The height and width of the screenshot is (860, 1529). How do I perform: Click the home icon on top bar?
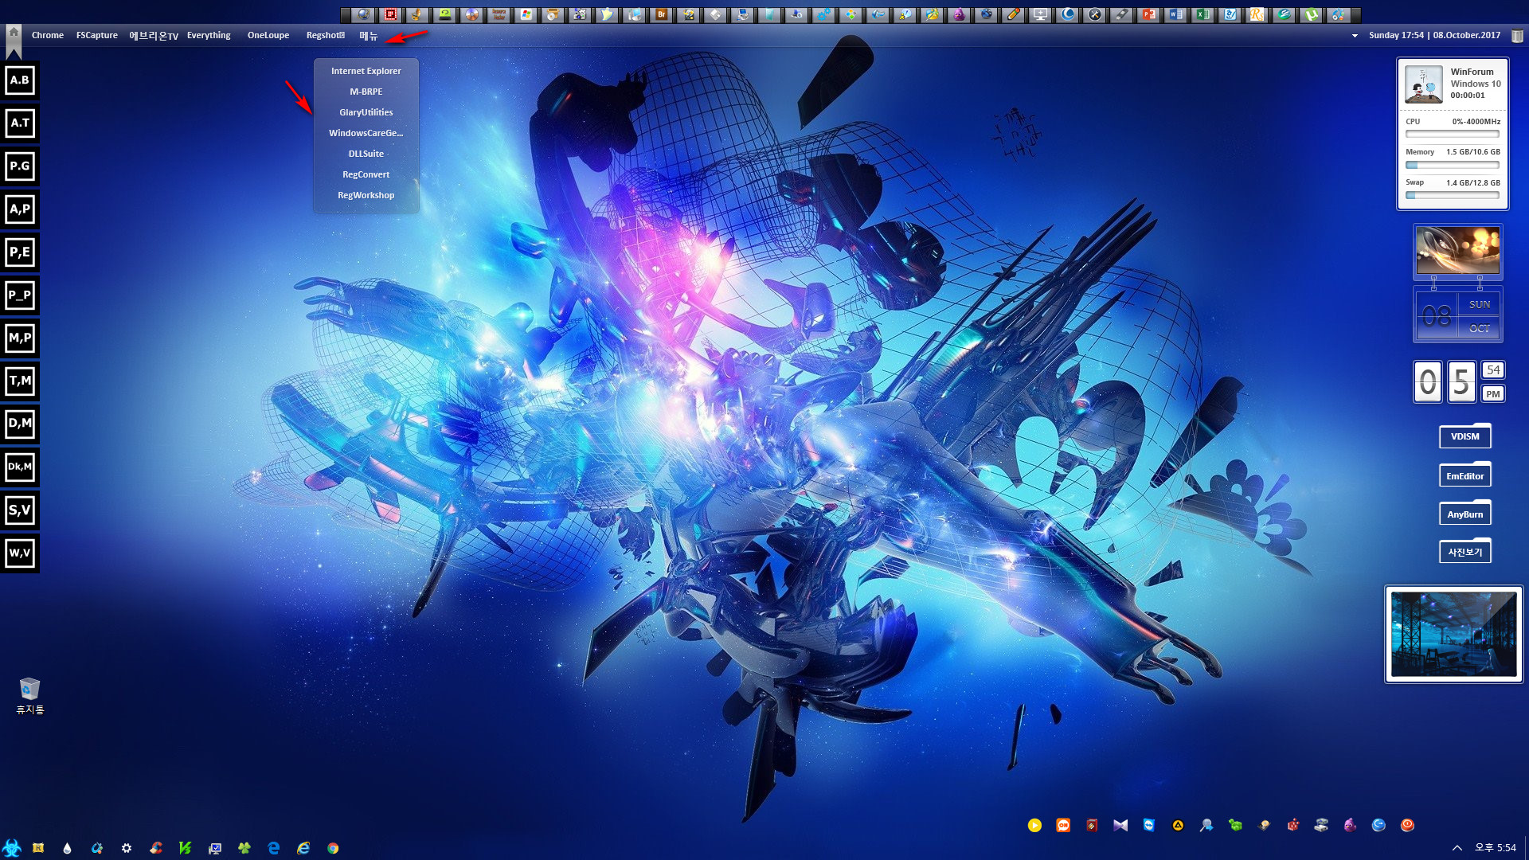[x=14, y=33]
